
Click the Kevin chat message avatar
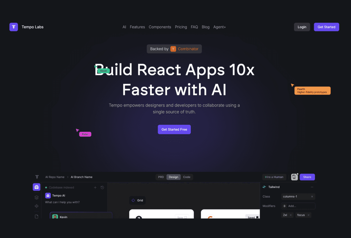click(x=55, y=217)
